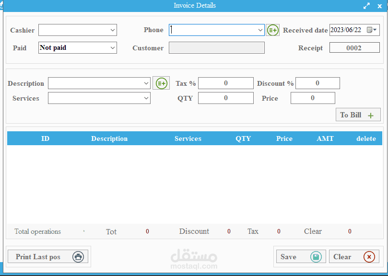
Task: Open the Paid status dropdown showing Not paid
Action: [113, 48]
